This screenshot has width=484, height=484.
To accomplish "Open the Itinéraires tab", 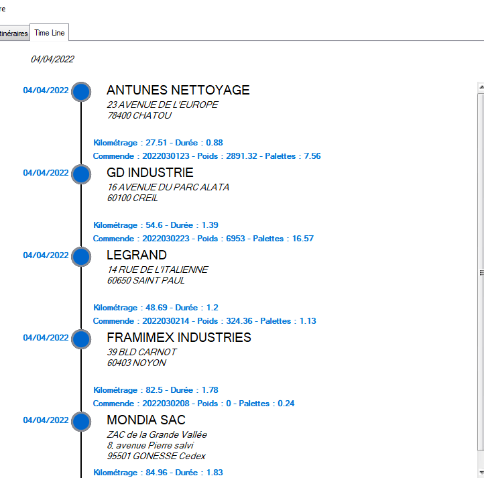I will tap(13, 33).
